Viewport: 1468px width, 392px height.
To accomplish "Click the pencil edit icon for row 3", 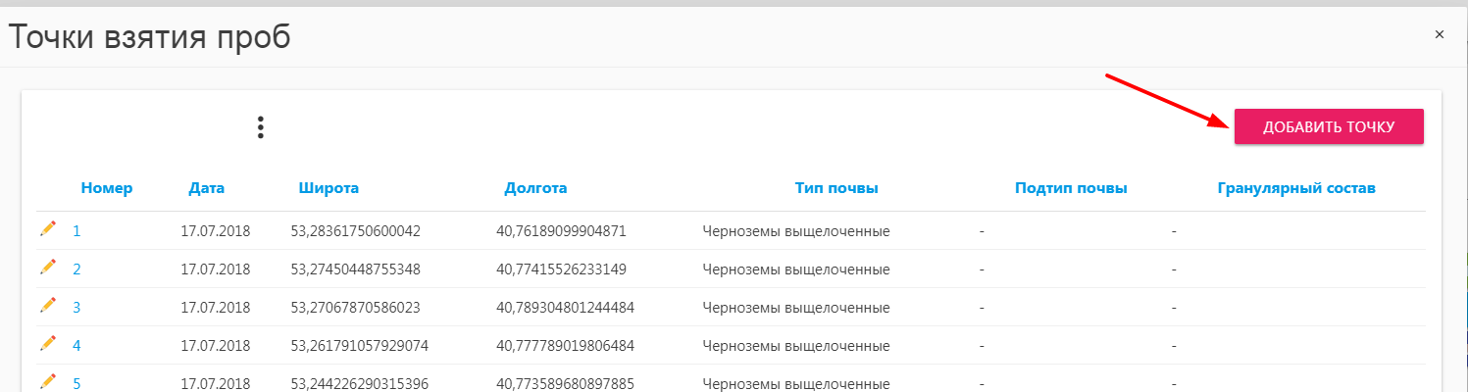I will (48, 306).
